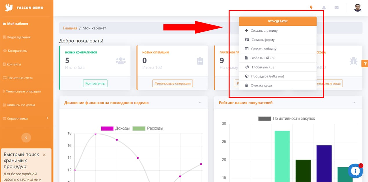Choose Очистка кеша in the menu
368x182 pixels.
pos(278,85)
